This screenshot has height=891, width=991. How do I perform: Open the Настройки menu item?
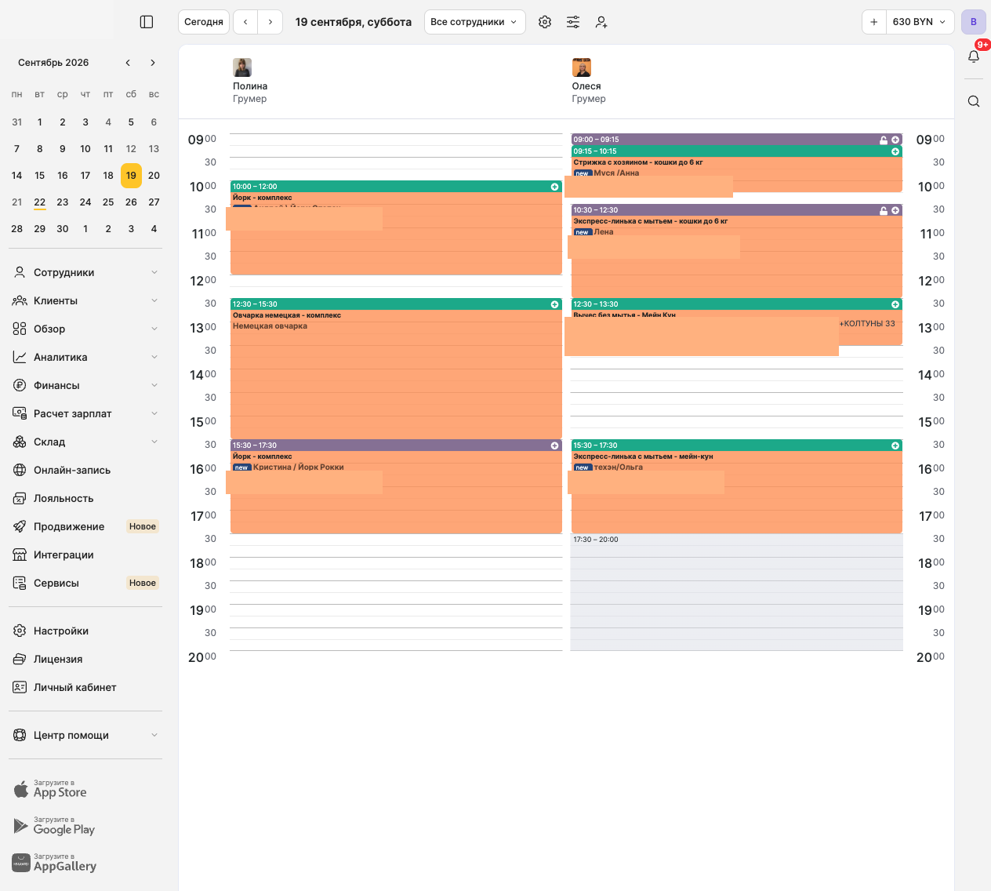click(86, 631)
